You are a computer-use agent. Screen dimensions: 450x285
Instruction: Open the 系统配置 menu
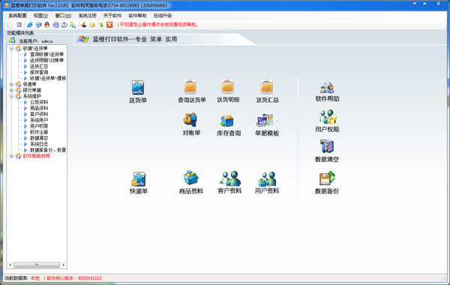(17, 16)
